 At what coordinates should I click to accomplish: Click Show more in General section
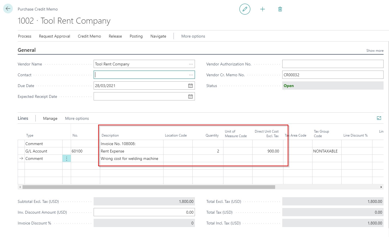[x=375, y=51]
